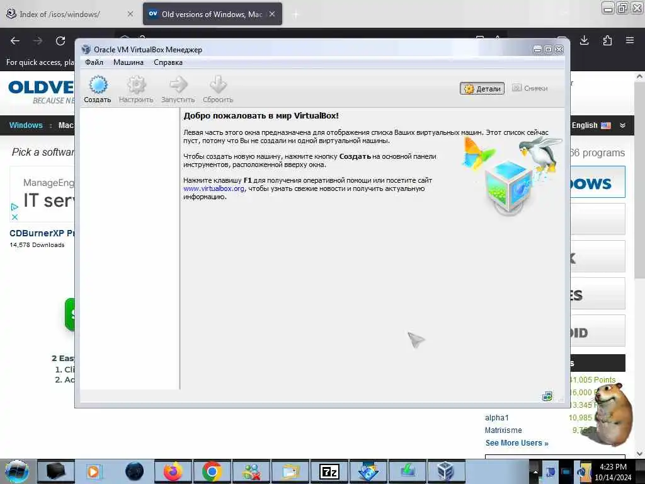The height and width of the screenshot is (484, 645).
Task: Click the browser page vertical scrollbar
Action: pyautogui.click(x=640, y=181)
